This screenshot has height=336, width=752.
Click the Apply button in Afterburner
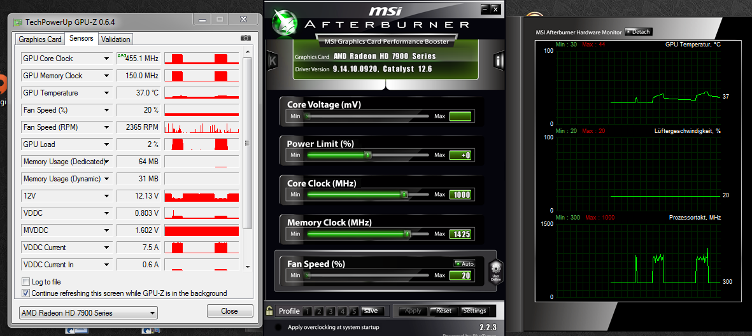pos(413,311)
